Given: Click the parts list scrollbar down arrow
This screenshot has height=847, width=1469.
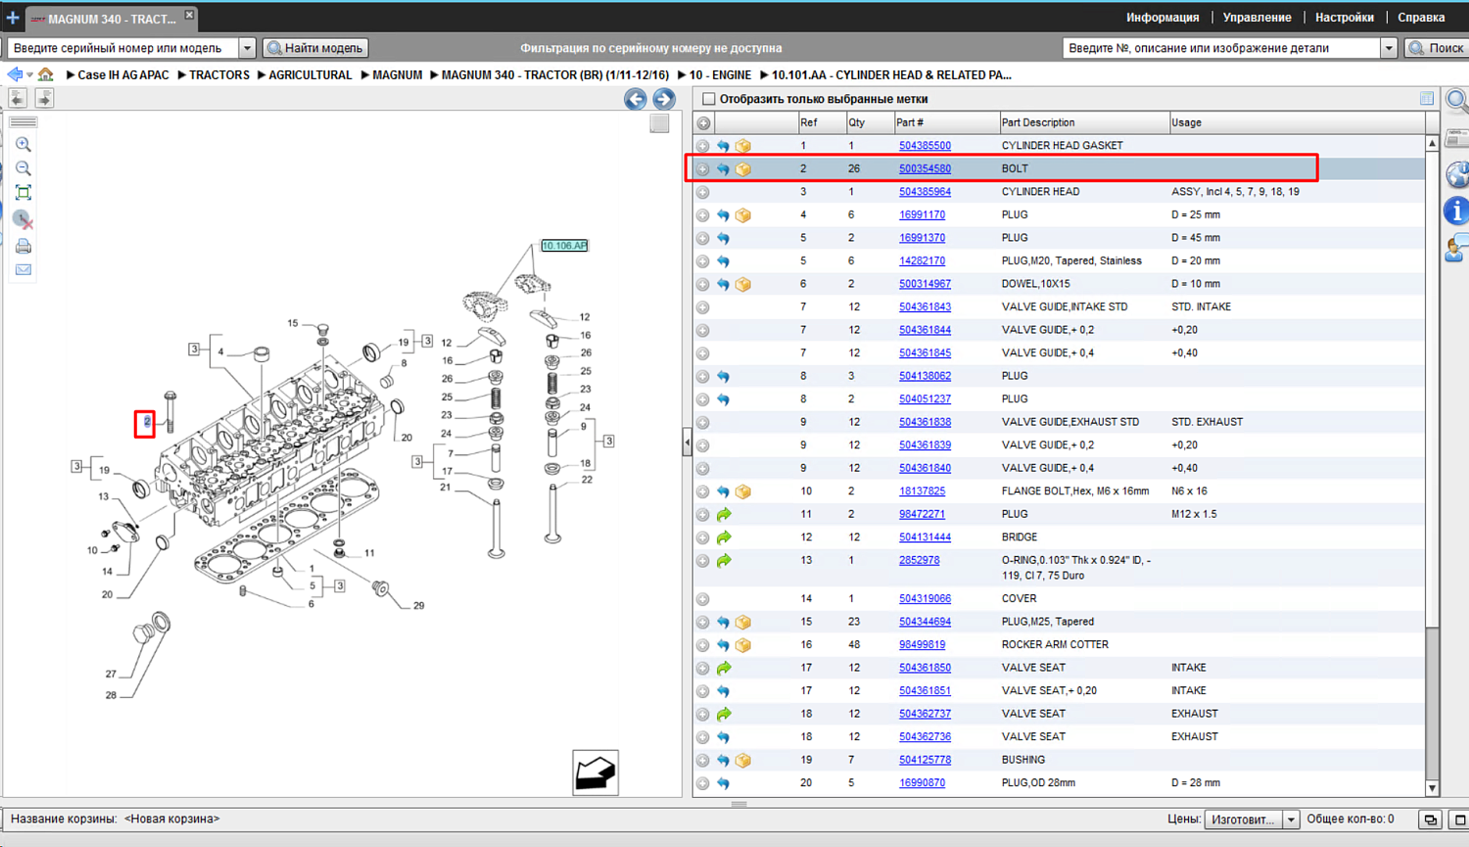Looking at the screenshot, I should 1432,788.
